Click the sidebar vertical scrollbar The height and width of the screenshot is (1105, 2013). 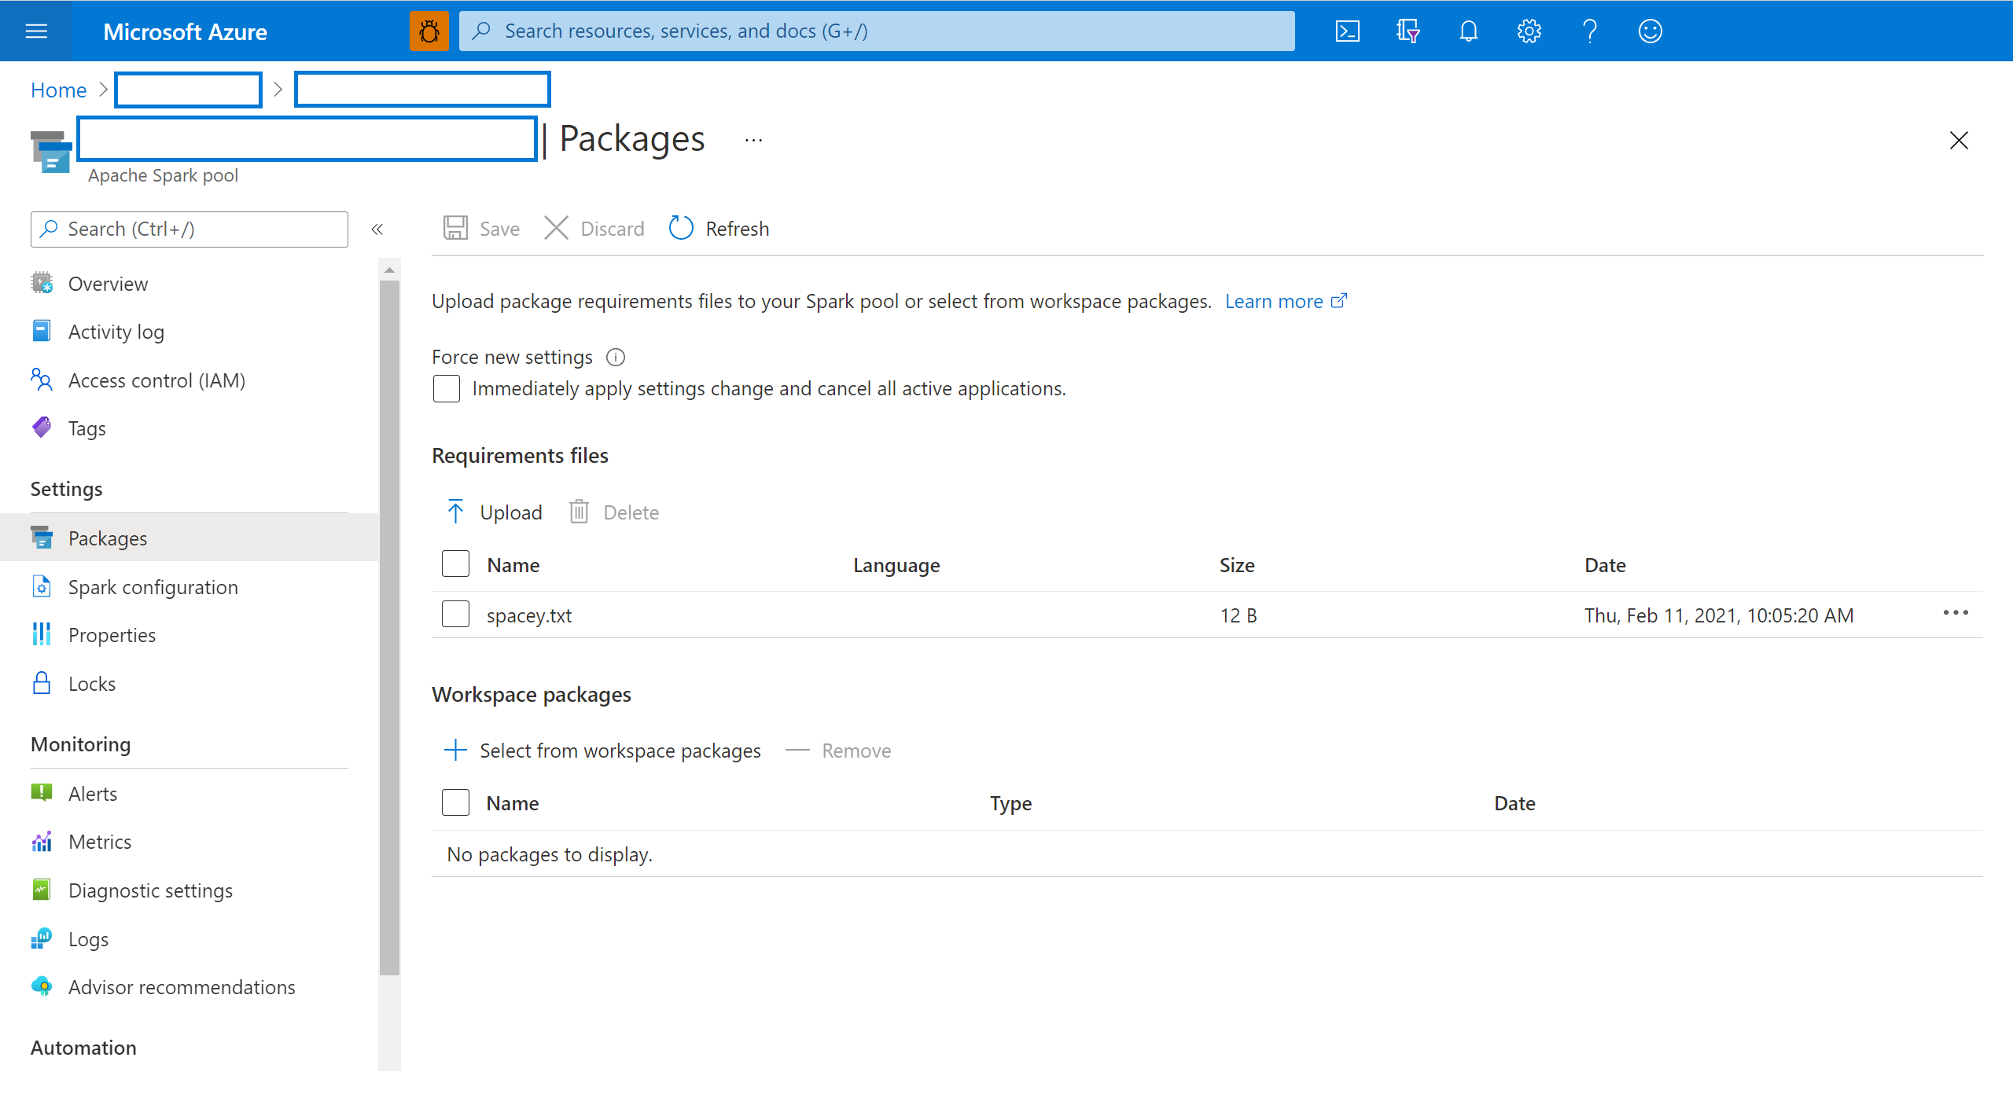tap(389, 629)
